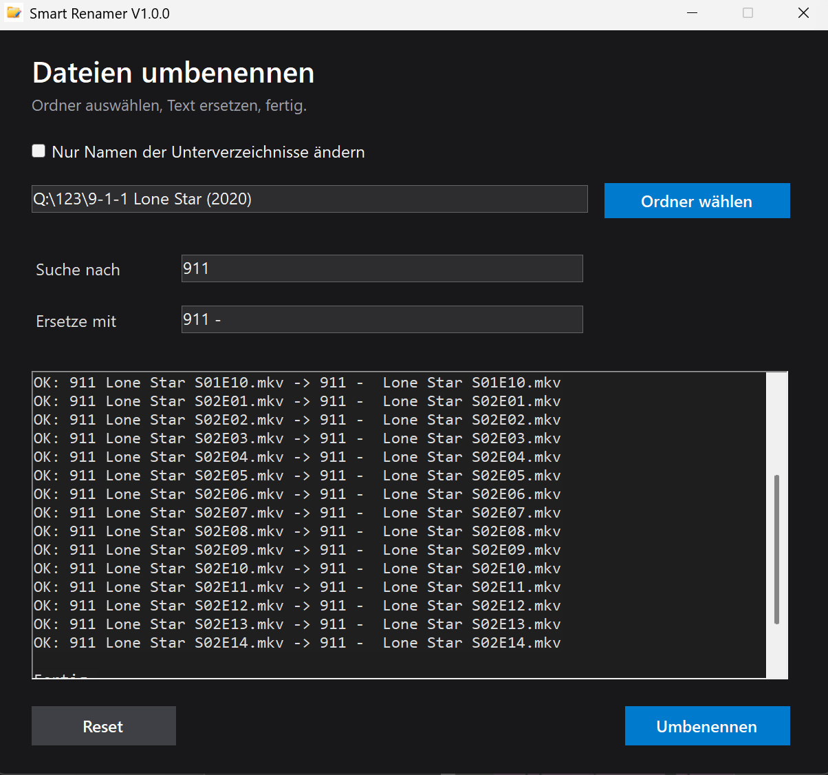The width and height of the screenshot is (828, 775).
Task: Close the Smart Renamer window
Action: coord(803,13)
